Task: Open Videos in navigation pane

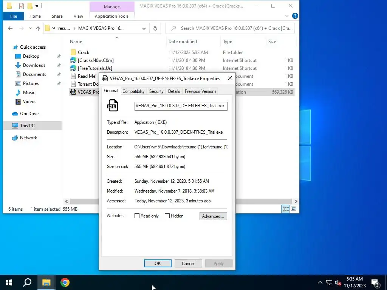Action: coord(29,102)
